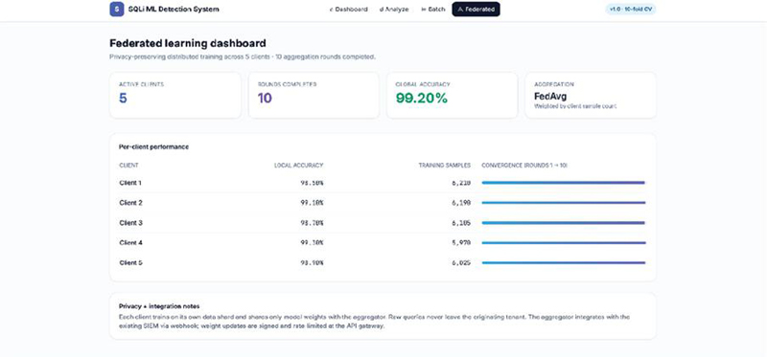The height and width of the screenshot is (357, 767).
Task: Select the Client 5 row label
Action: coord(130,263)
